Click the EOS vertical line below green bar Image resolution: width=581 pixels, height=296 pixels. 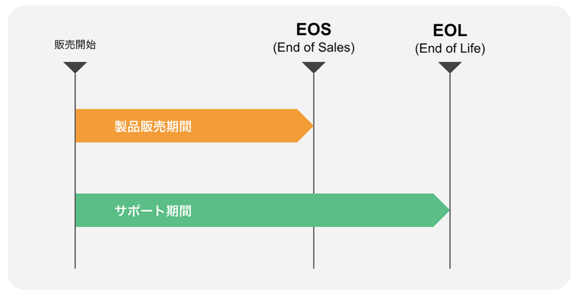[x=314, y=247]
